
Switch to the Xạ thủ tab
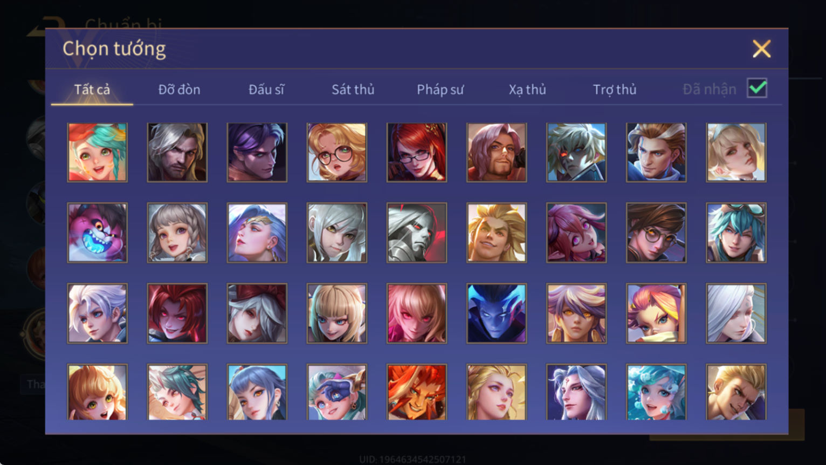coord(527,90)
